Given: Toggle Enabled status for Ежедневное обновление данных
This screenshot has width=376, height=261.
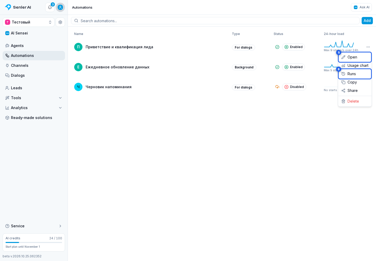Looking at the screenshot, I should pos(293,67).
